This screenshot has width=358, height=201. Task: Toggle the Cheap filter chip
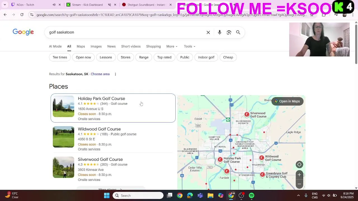pos(228,57)
